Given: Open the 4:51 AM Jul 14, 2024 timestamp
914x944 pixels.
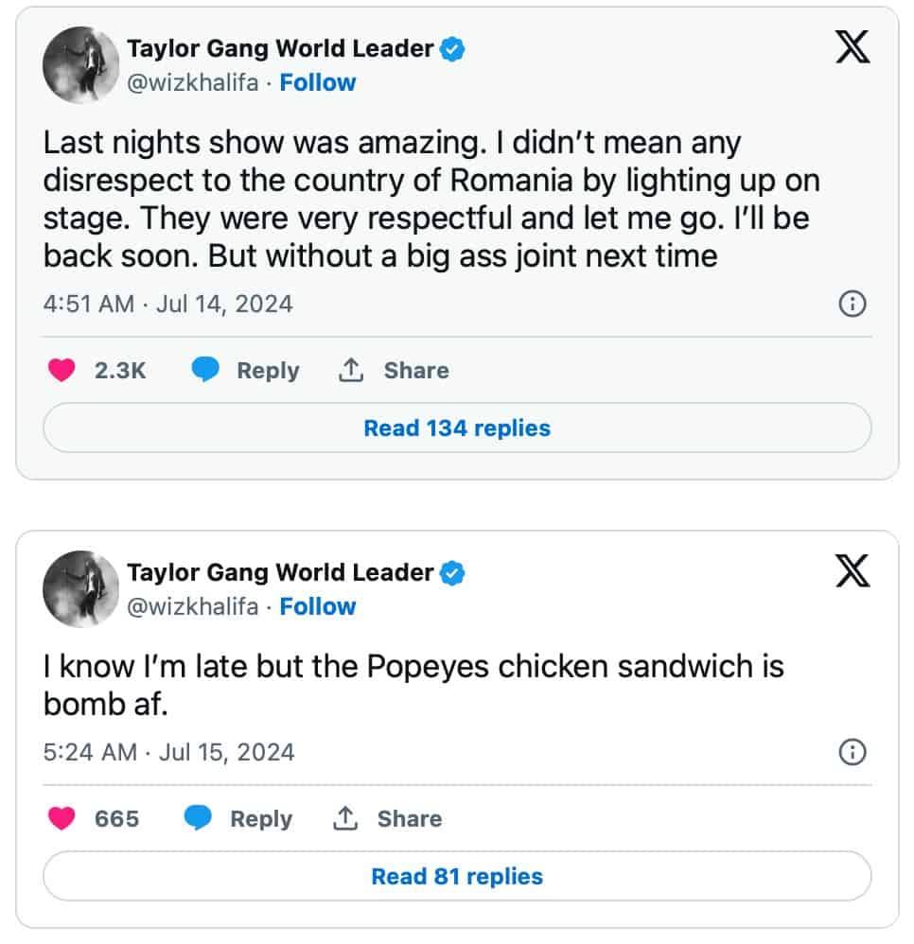Looking at the screenshot, I should [x=168, y=304].
